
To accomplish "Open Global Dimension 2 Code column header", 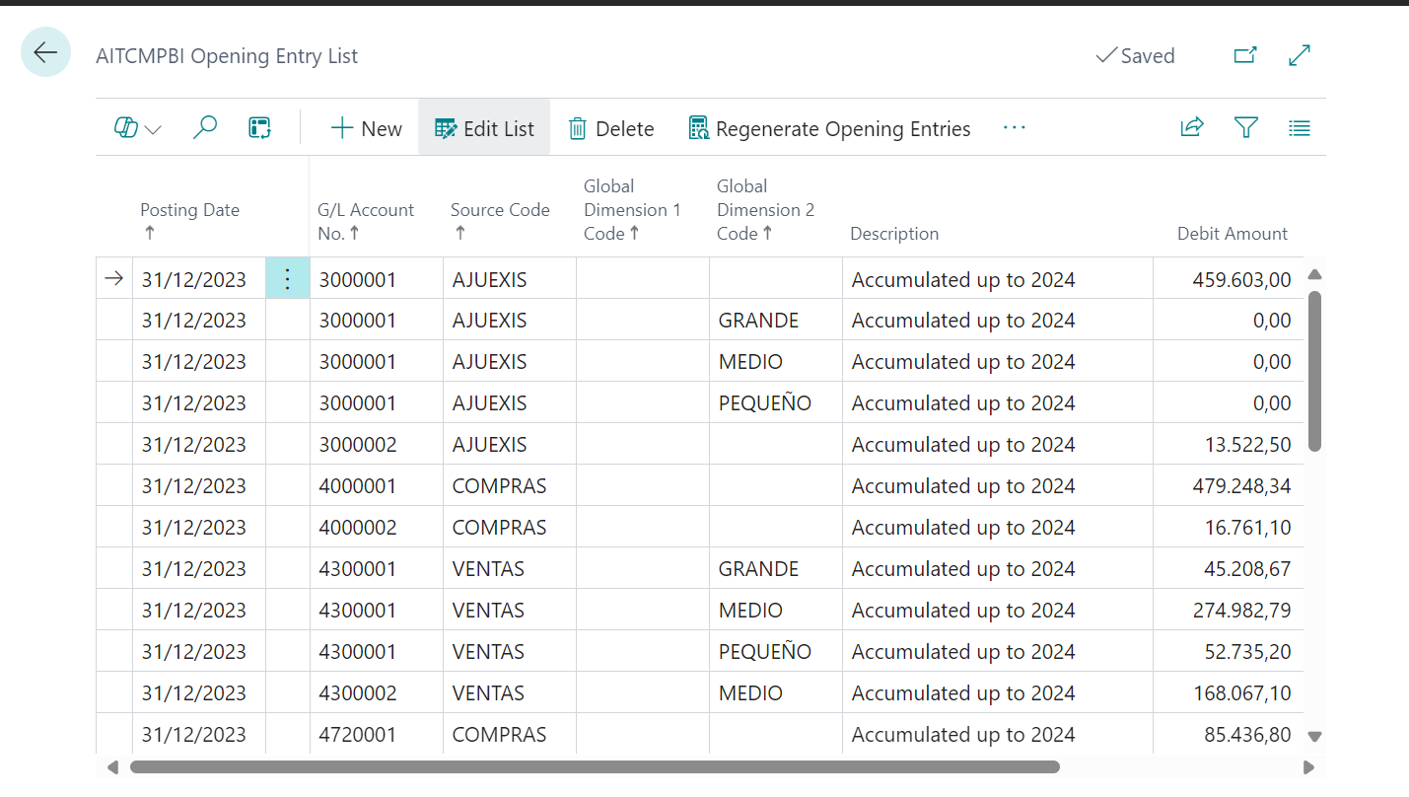I will click(765, 209).
